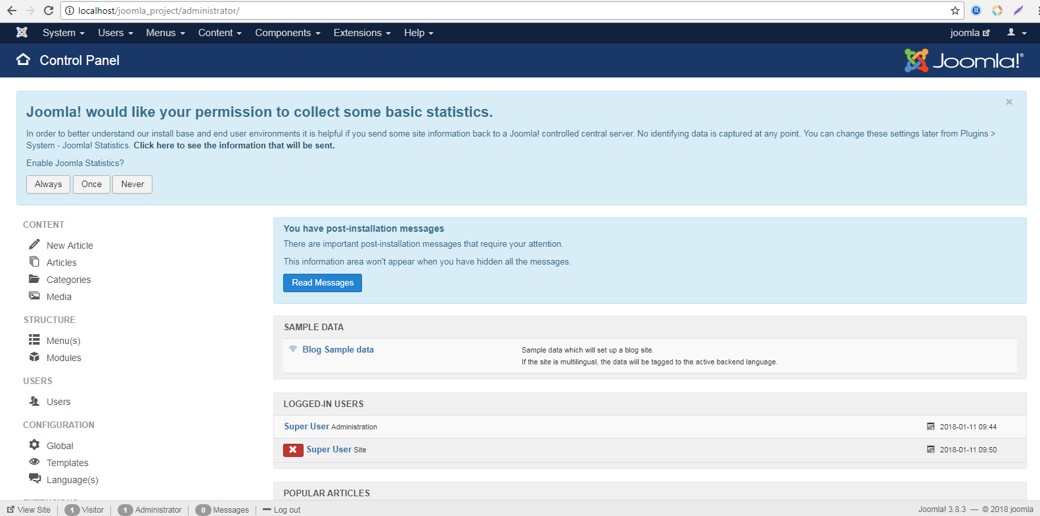
Task: Click the blue 'a' browser extension icon
Action: click(x=976, y=11)
